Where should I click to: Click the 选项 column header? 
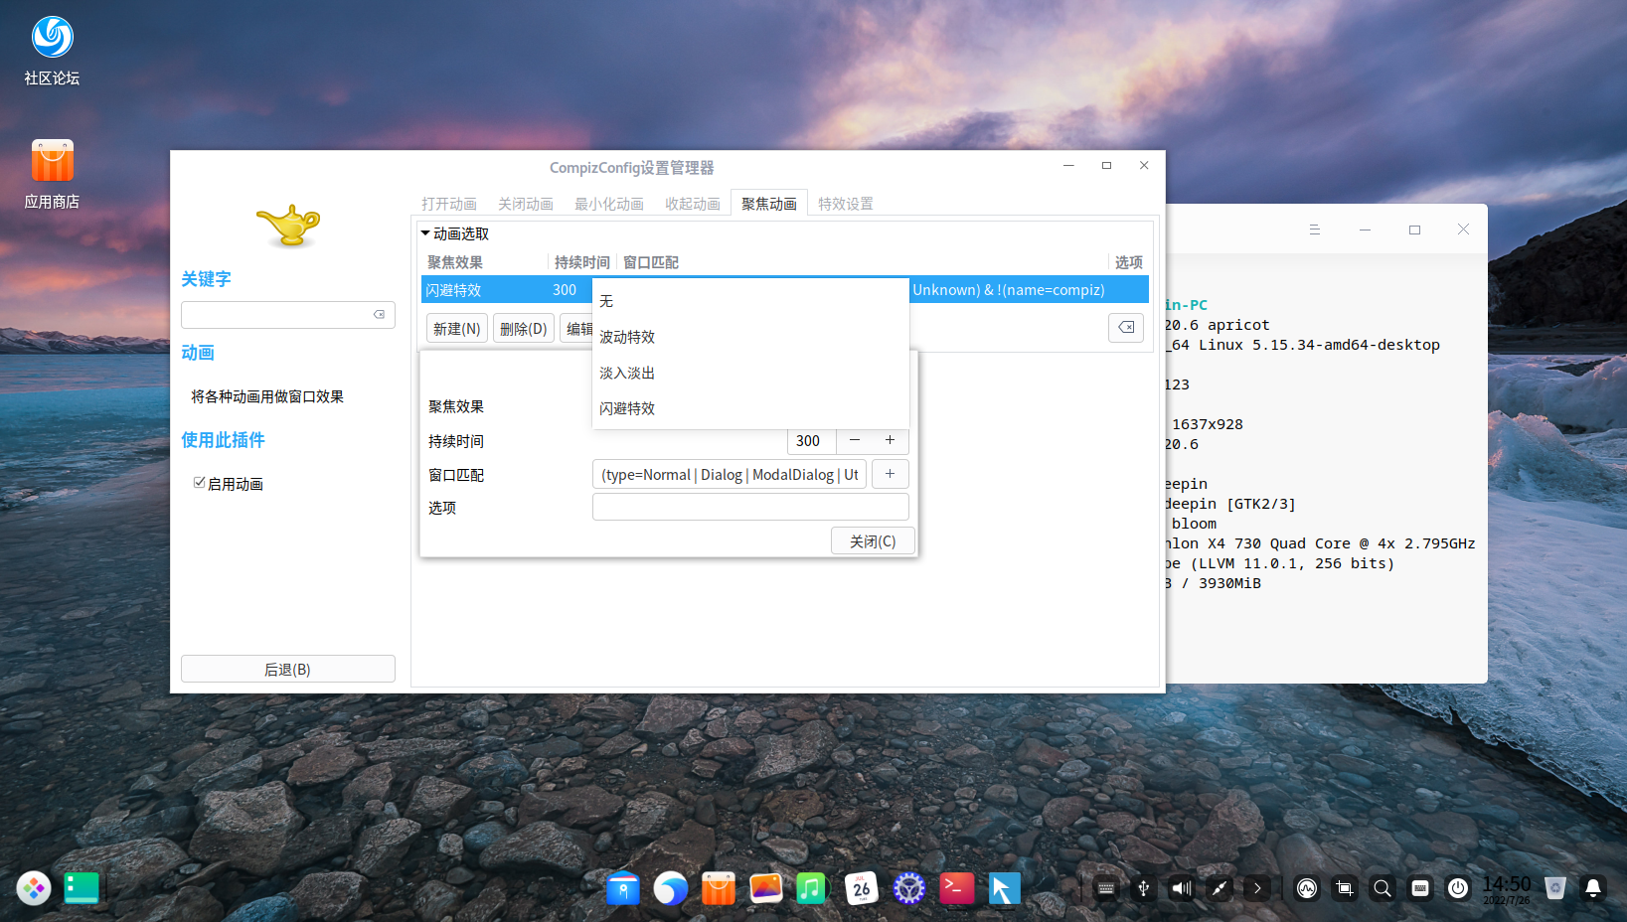[x=1129, y=262]
